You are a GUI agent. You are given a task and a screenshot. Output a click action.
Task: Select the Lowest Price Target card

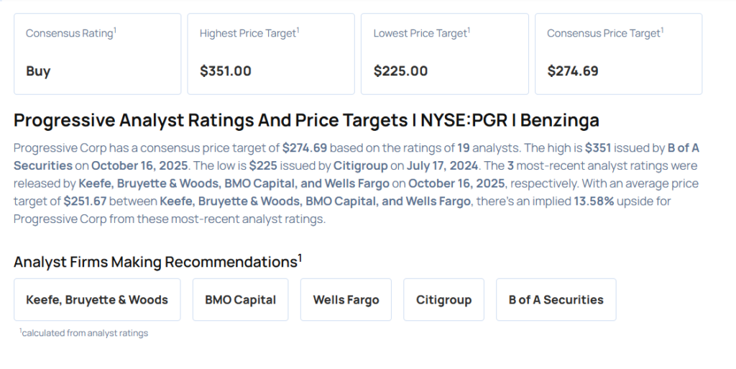[444, 54]
